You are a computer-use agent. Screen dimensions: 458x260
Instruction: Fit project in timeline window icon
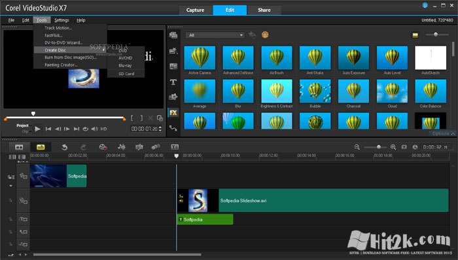[x=404, y=147]
